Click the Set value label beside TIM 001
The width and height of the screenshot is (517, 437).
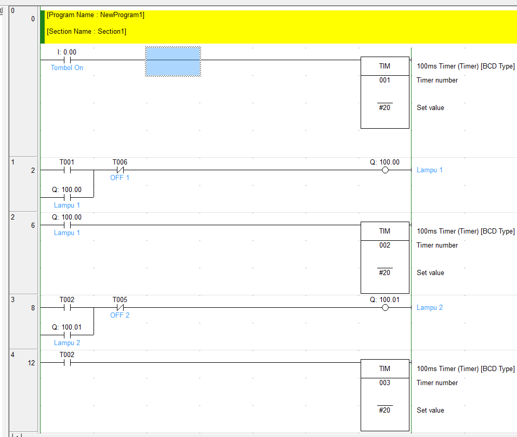tap(430, 107)
